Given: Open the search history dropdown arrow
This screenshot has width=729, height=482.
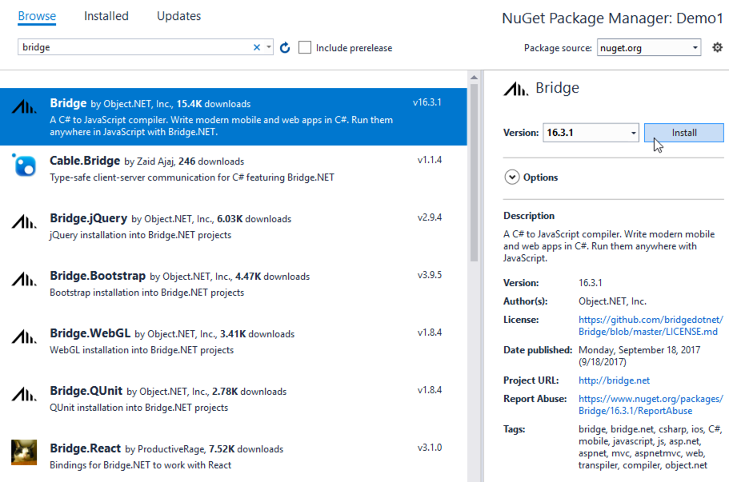Looking at the screenshot, I should tap(269, 47).
